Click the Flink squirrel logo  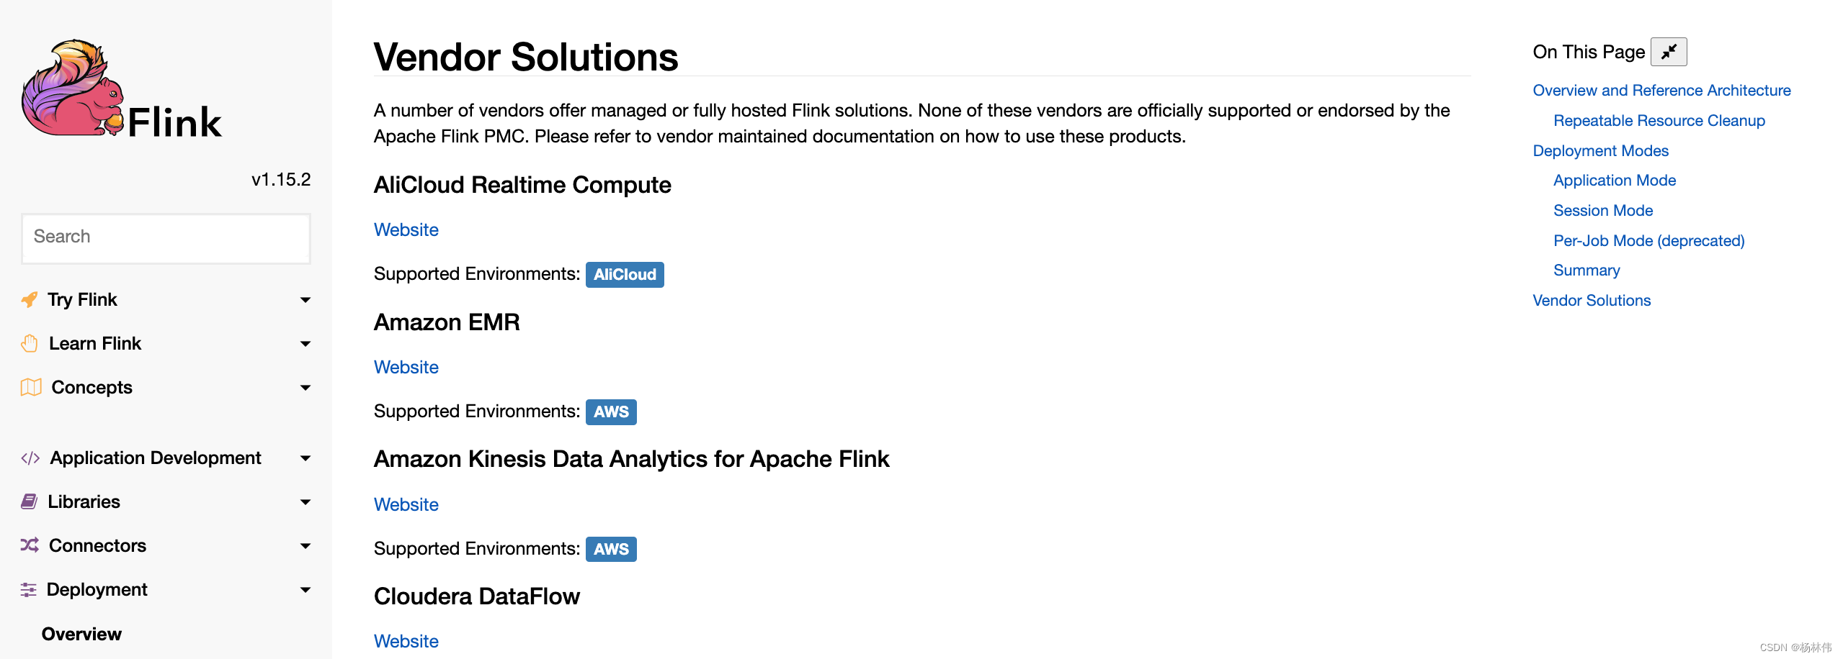coord(73,88)
